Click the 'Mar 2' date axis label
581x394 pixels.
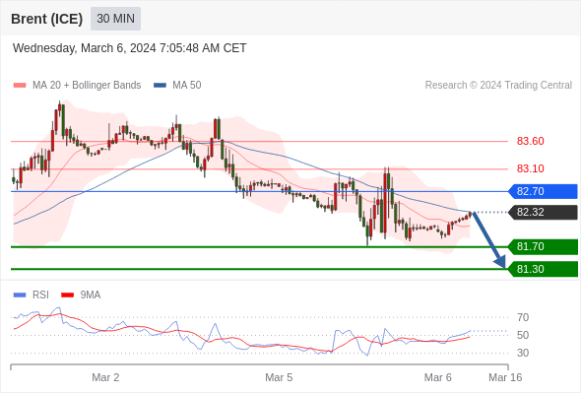coord(105,377)
